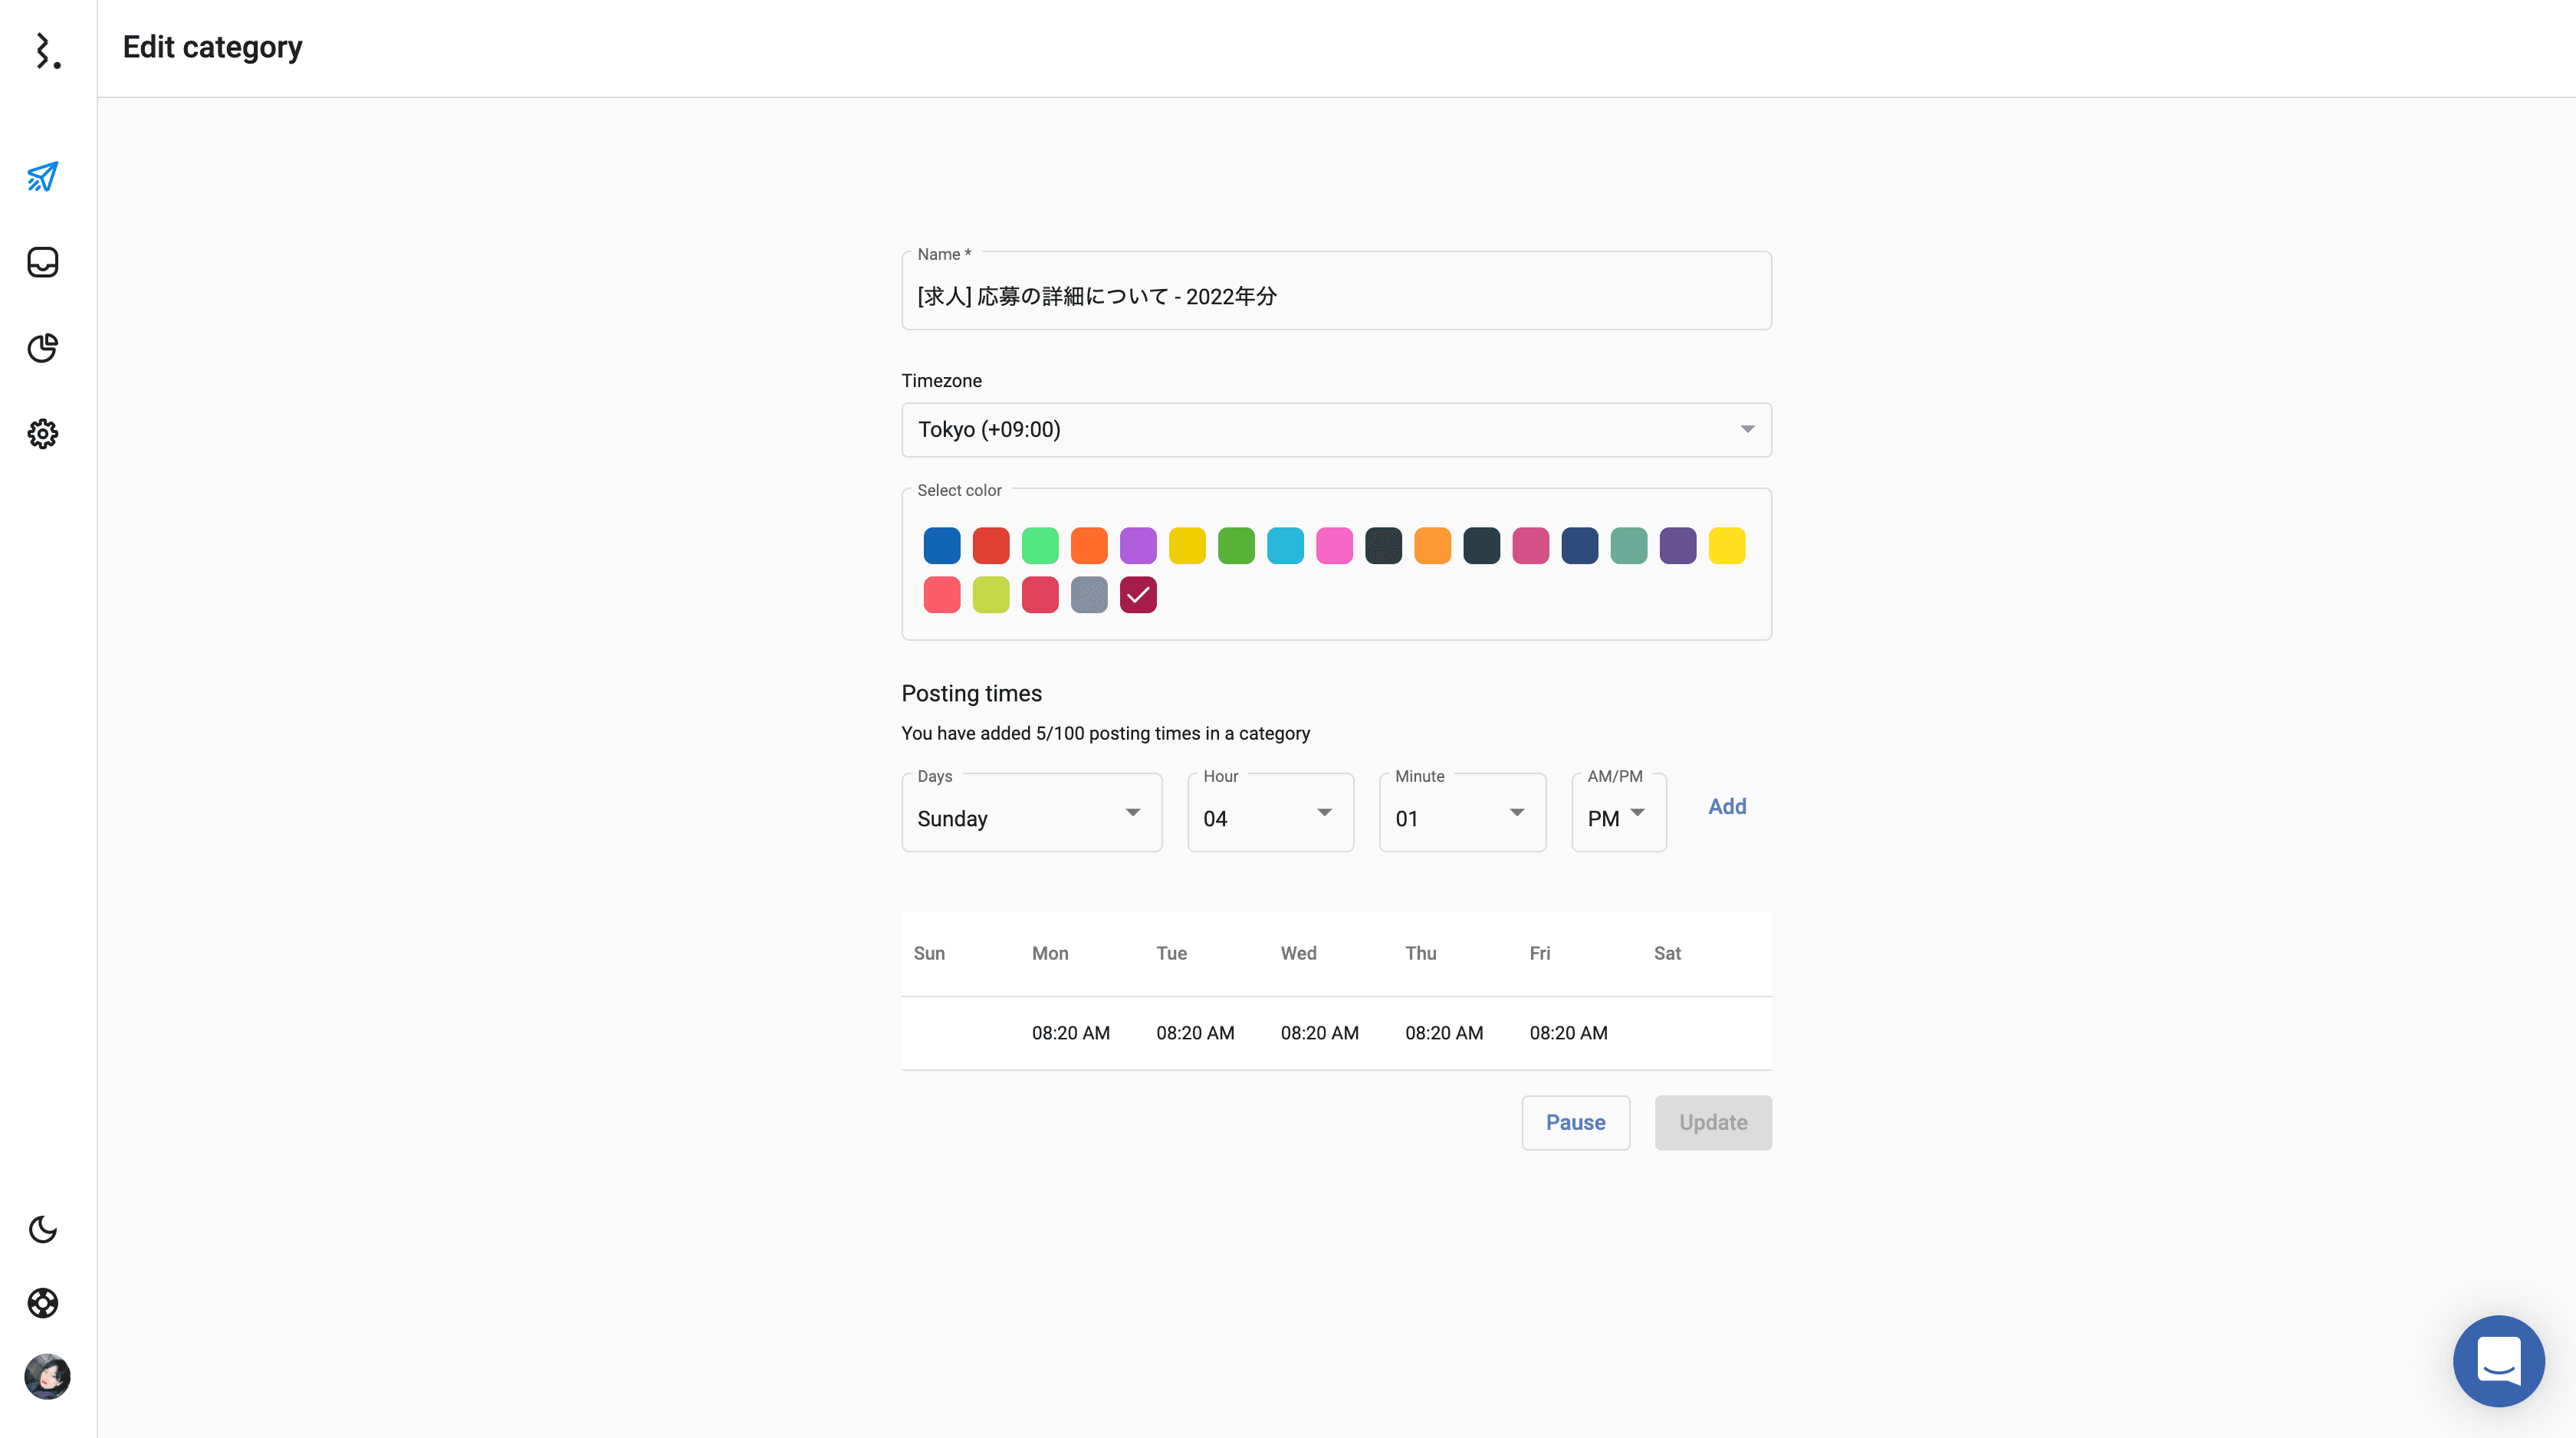Click the Thursday 08:20 AM posting time
Image resolution: width=2576 pixels, height=1438 pixels.
point(1444,1033)
